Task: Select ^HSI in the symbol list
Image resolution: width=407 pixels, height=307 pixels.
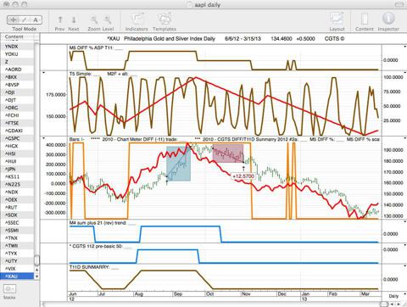Action: tap(17, 153)
